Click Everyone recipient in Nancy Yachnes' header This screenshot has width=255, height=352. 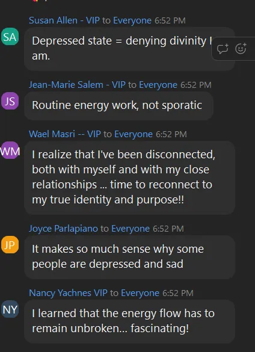click(x=140, y=293)
